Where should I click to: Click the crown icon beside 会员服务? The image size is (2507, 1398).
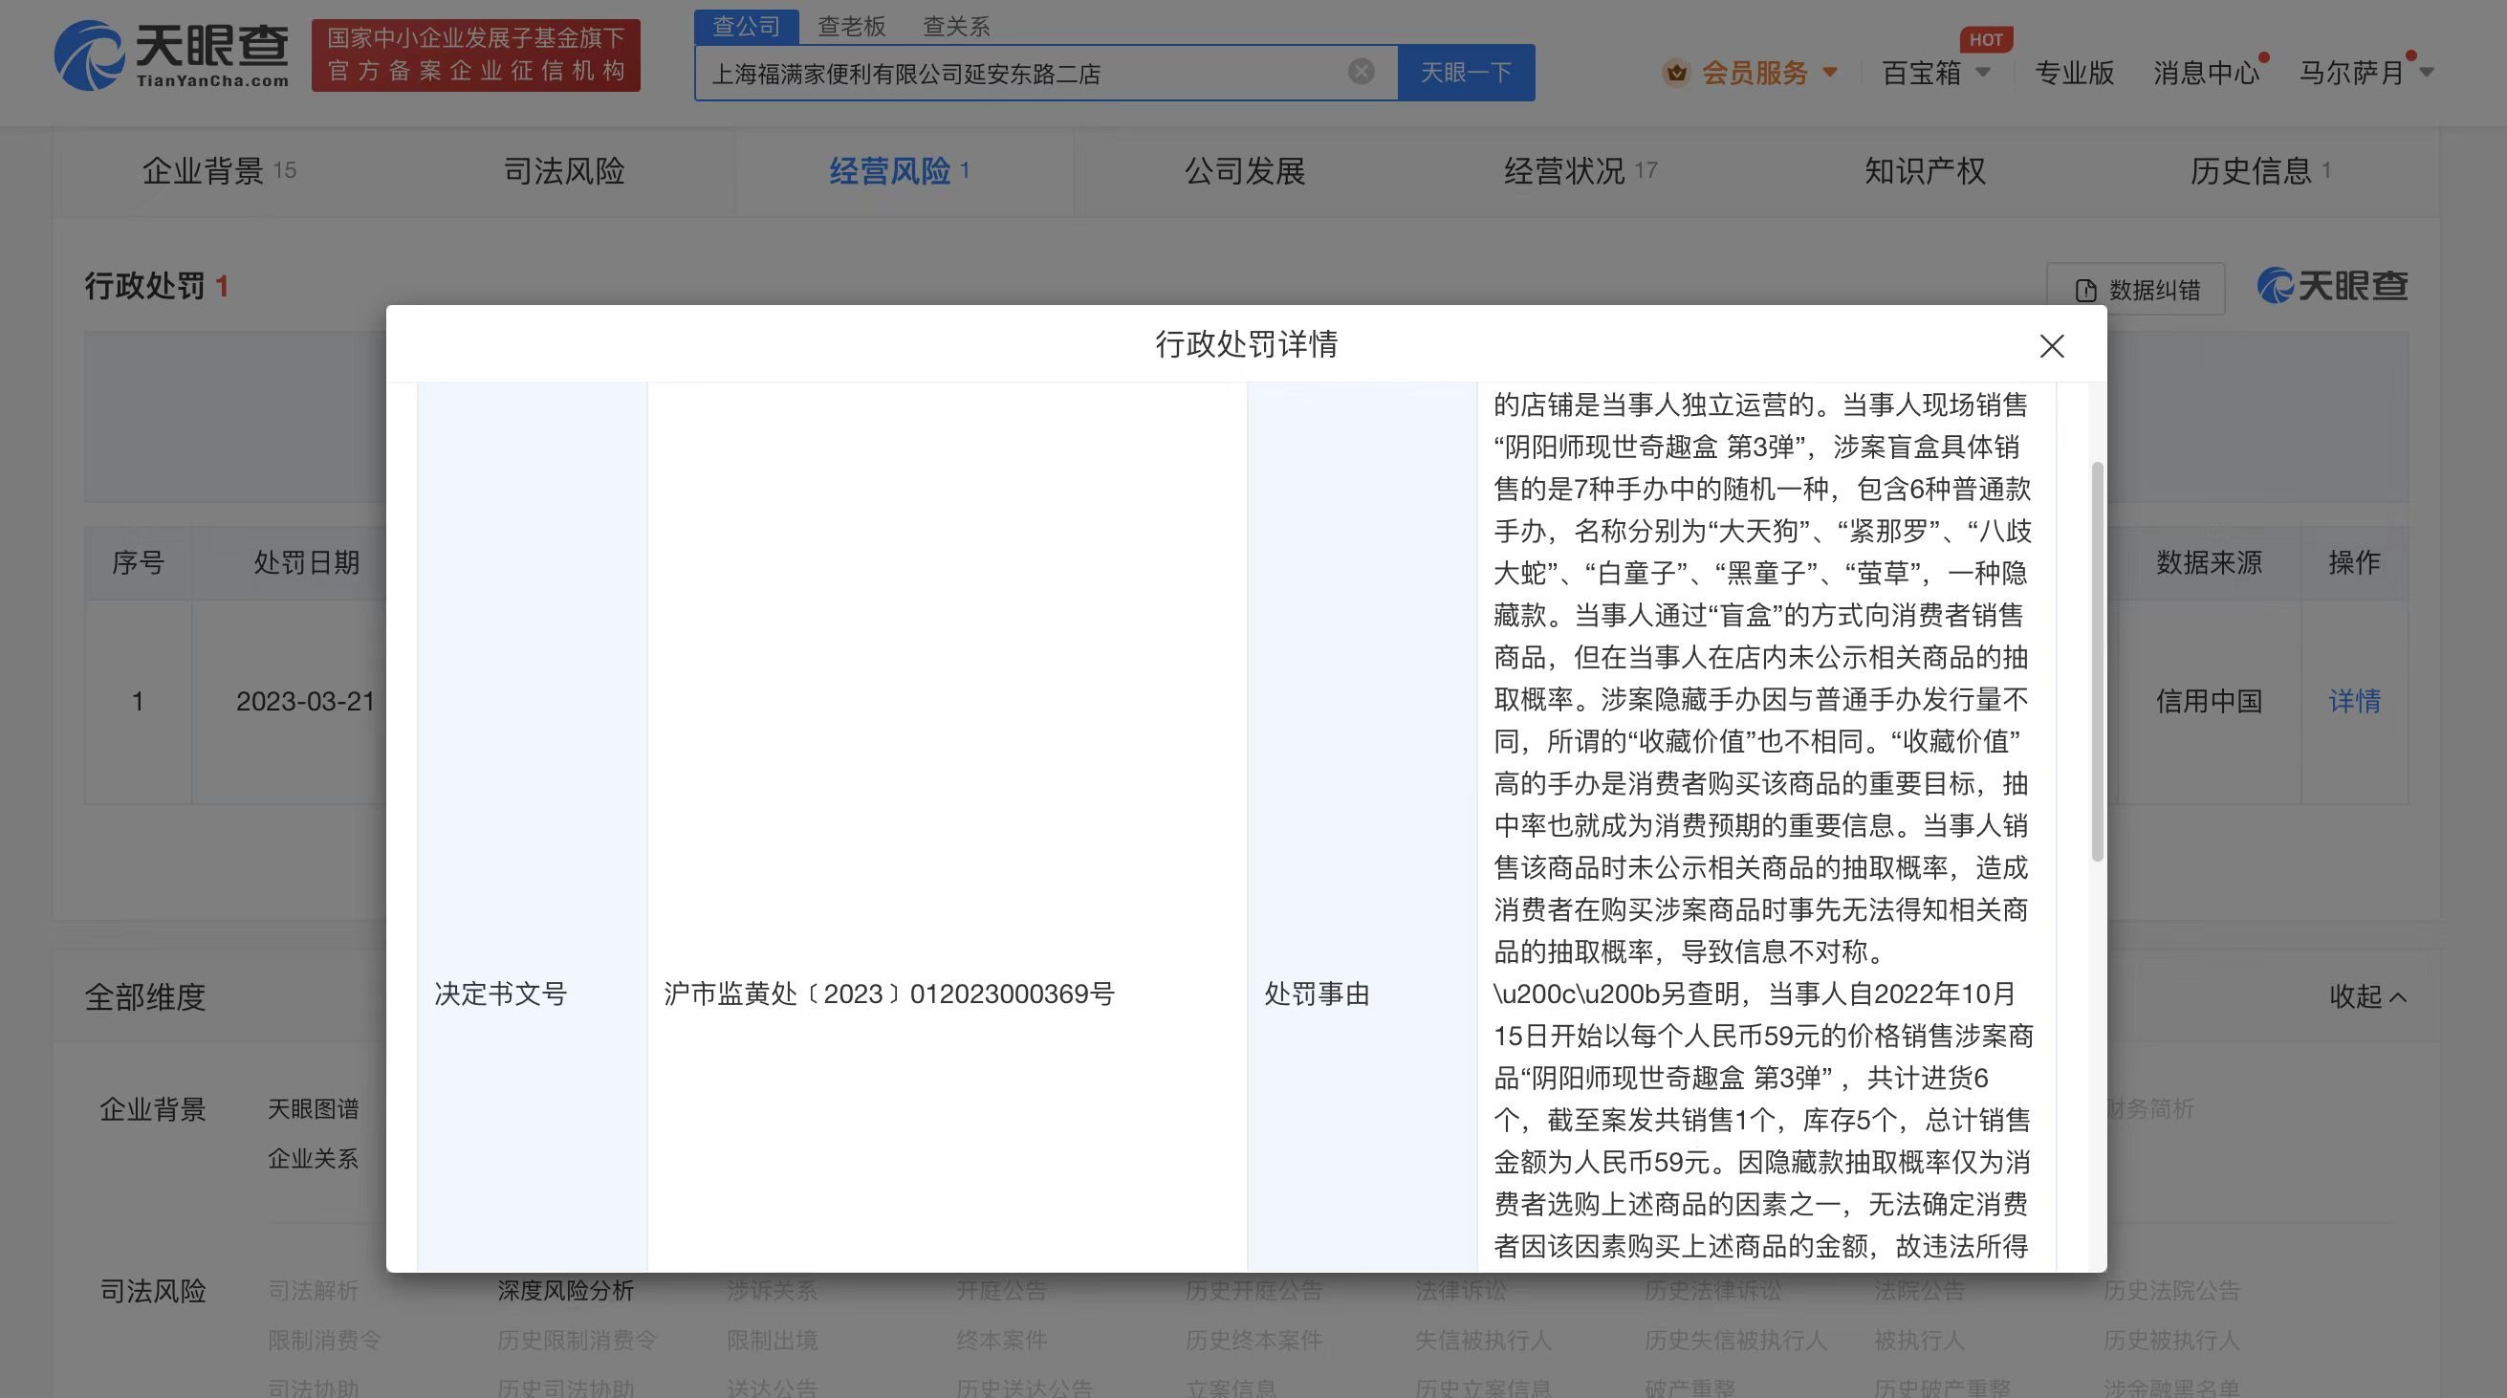[1676, 73]
